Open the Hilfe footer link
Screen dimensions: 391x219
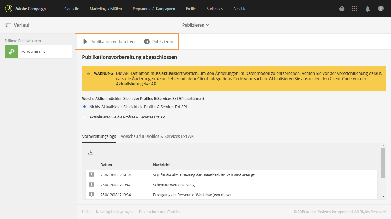click(x=86, y=212)
